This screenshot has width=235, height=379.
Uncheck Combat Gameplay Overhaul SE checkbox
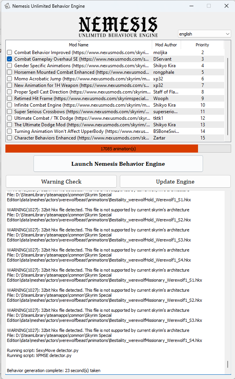click(9, 59)
